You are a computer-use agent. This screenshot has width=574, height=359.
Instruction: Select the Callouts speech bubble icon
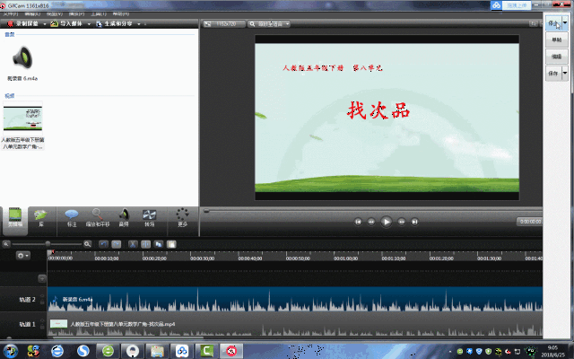[x=72, y=217]
